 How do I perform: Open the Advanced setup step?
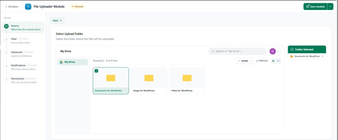(23, 54)
